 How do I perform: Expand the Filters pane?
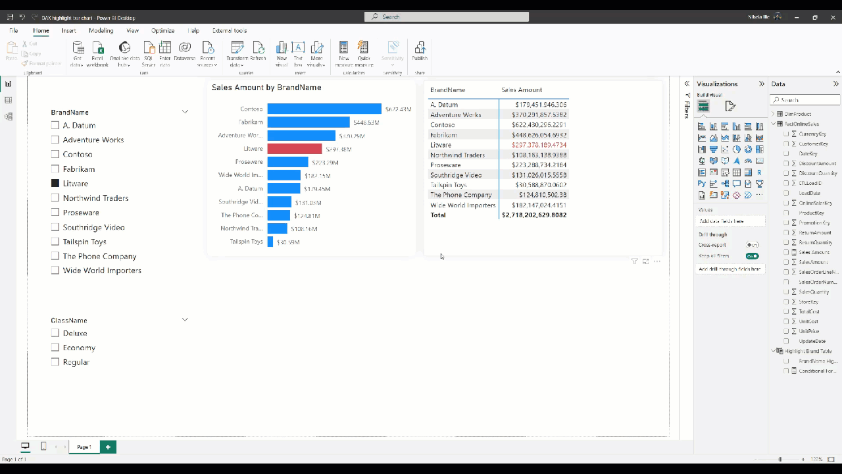pyautogui.click(x=687, y=84)
